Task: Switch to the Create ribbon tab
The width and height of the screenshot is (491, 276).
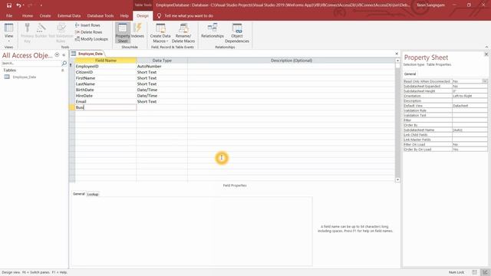Action: point(45,15)
